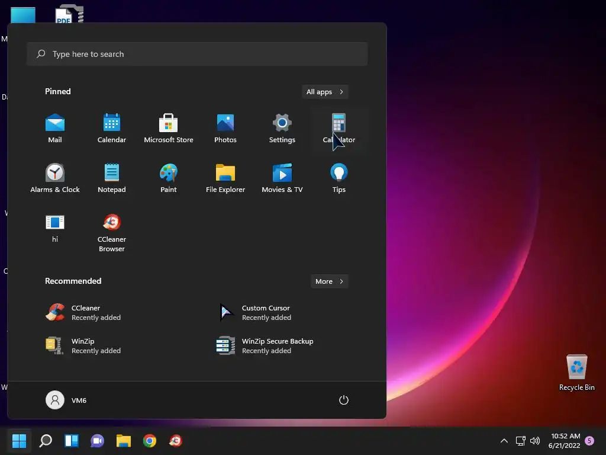606x455 pixels.
Task: Open the Paint app
Action: click(169, 178)
